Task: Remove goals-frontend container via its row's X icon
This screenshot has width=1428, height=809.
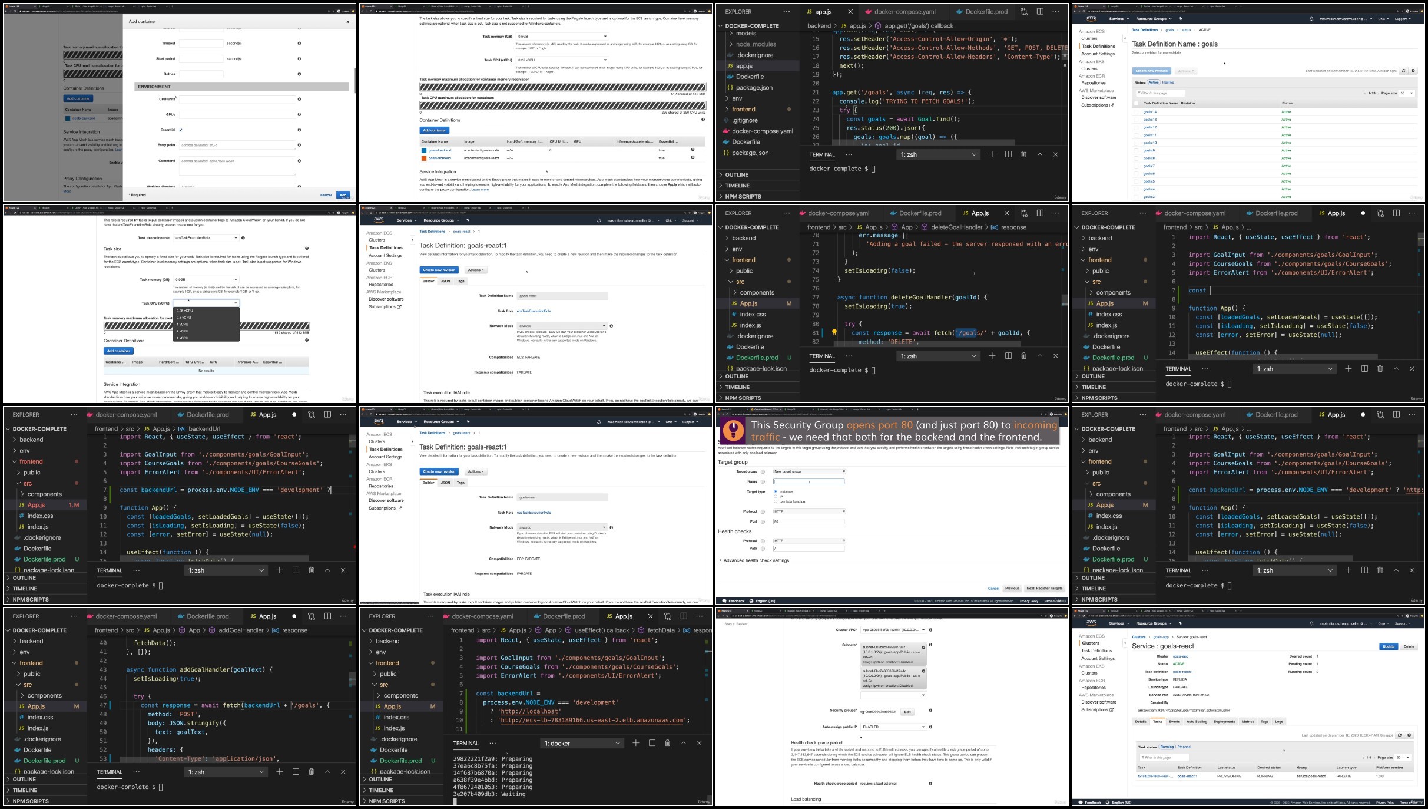Action: point(693,157)
